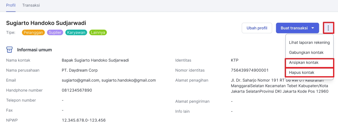Click the Ubah profil button

pyautogui.click(x=257, y=28)
